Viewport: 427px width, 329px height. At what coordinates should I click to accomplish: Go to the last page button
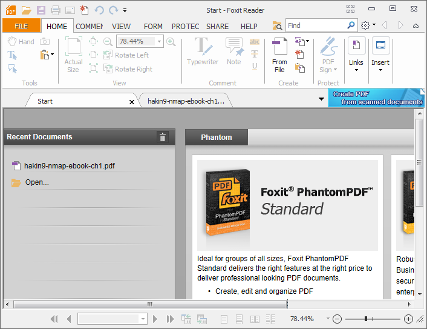[170, 319]
